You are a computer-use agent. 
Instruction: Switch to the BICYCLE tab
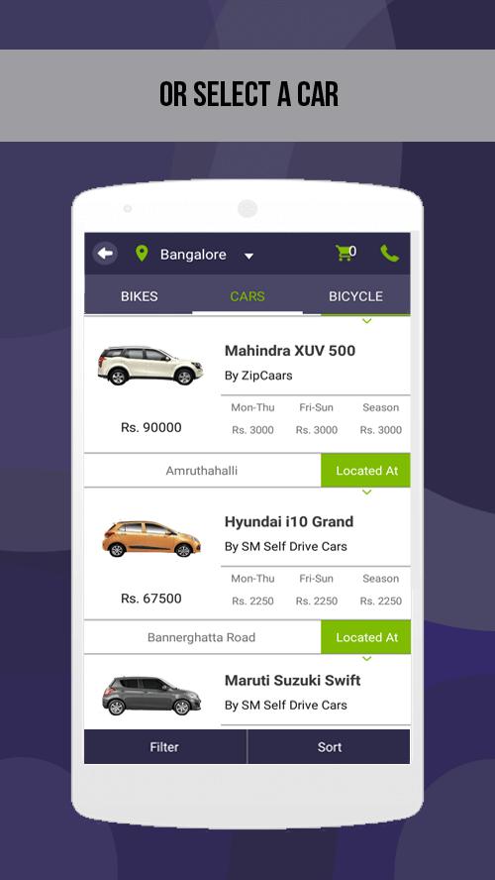coord(356,296)
